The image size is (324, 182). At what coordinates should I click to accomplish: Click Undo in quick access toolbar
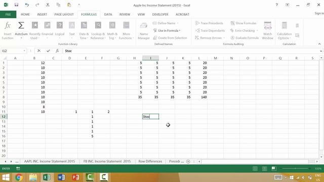coord(27,5)
